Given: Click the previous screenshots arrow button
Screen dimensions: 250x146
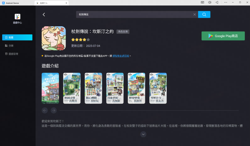Looking at the screenshot, I should pos(45,110).
